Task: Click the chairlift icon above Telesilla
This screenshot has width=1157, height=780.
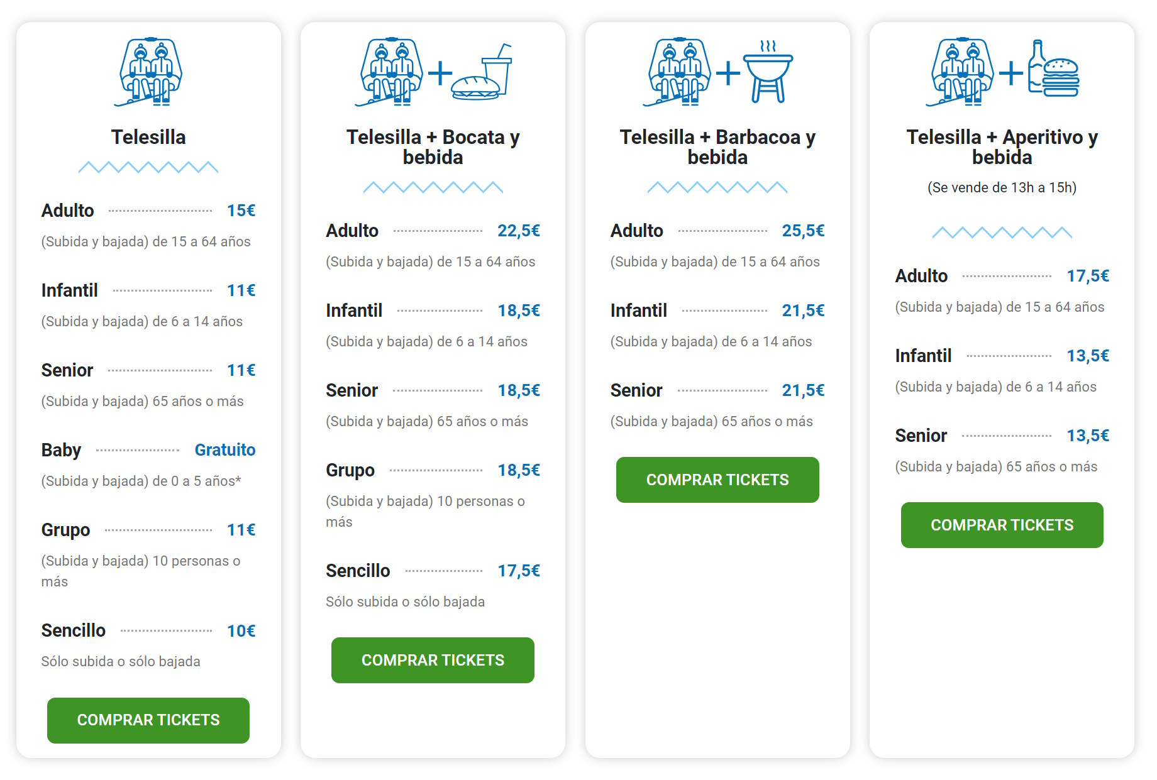Action: (149, 72)
